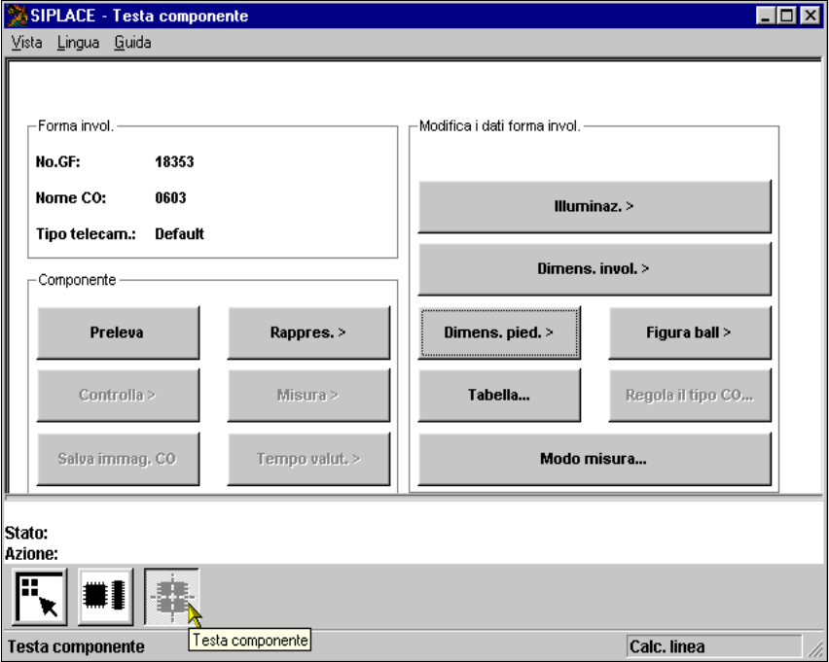Screen dimensions: 829x662
Task: Click the greyed Misura button
Action: [308, 395]
